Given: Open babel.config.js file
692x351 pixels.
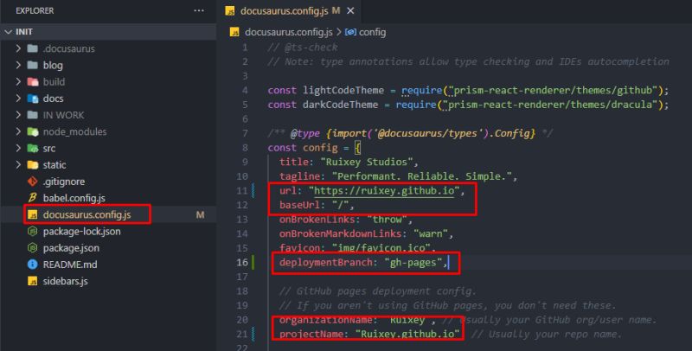Looking at the screenshot, I should pyautogui.click(x=74, y=198).
